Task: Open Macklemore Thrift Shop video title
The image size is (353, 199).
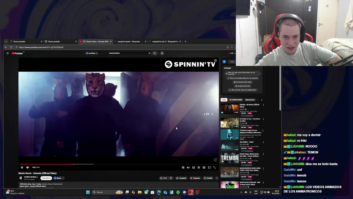Action: 250,169
